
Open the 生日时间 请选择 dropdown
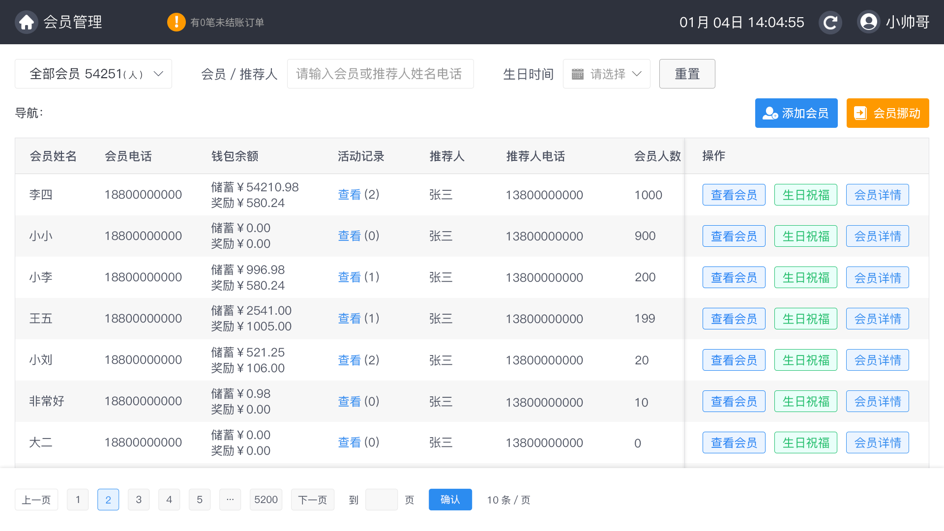(606, 74)
